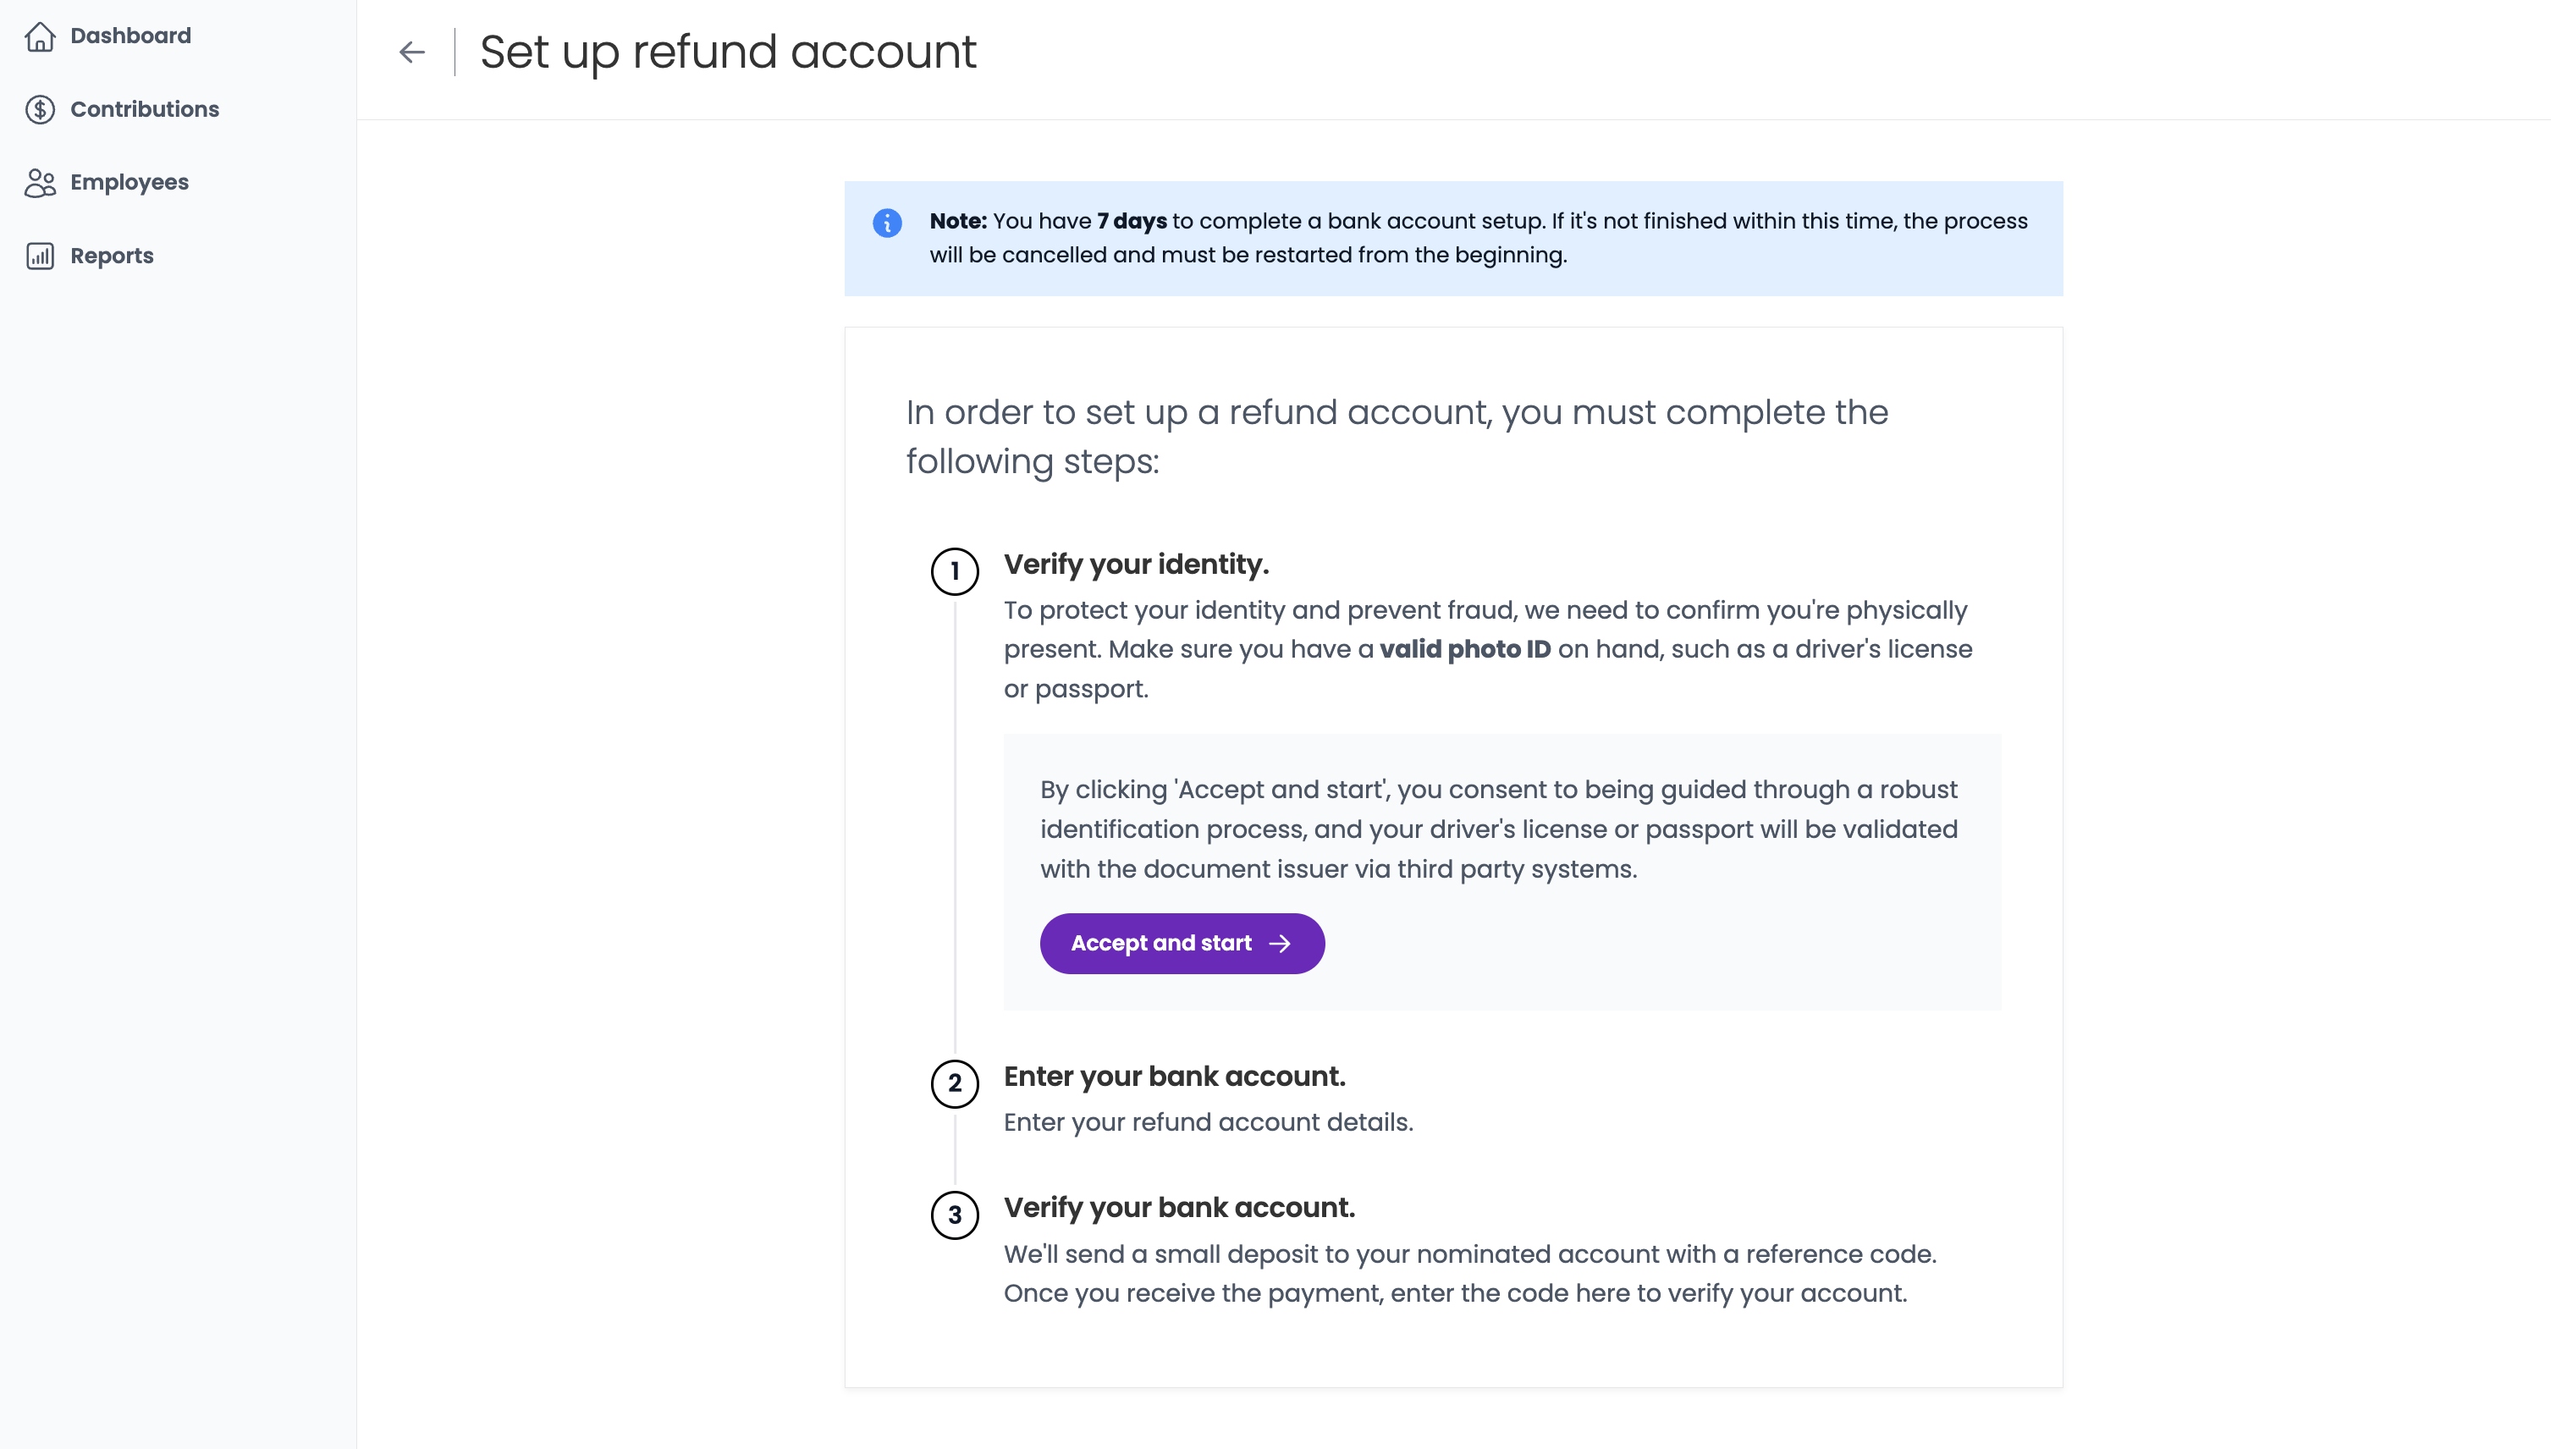Click the step 2 circle marker
This screenshot has width=2551, height=1449.
[954, 1083]
